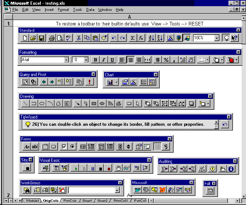
Task: Expand the Pattern dropdown in Drawing toolbar
Action: click(x=208, y=104)
